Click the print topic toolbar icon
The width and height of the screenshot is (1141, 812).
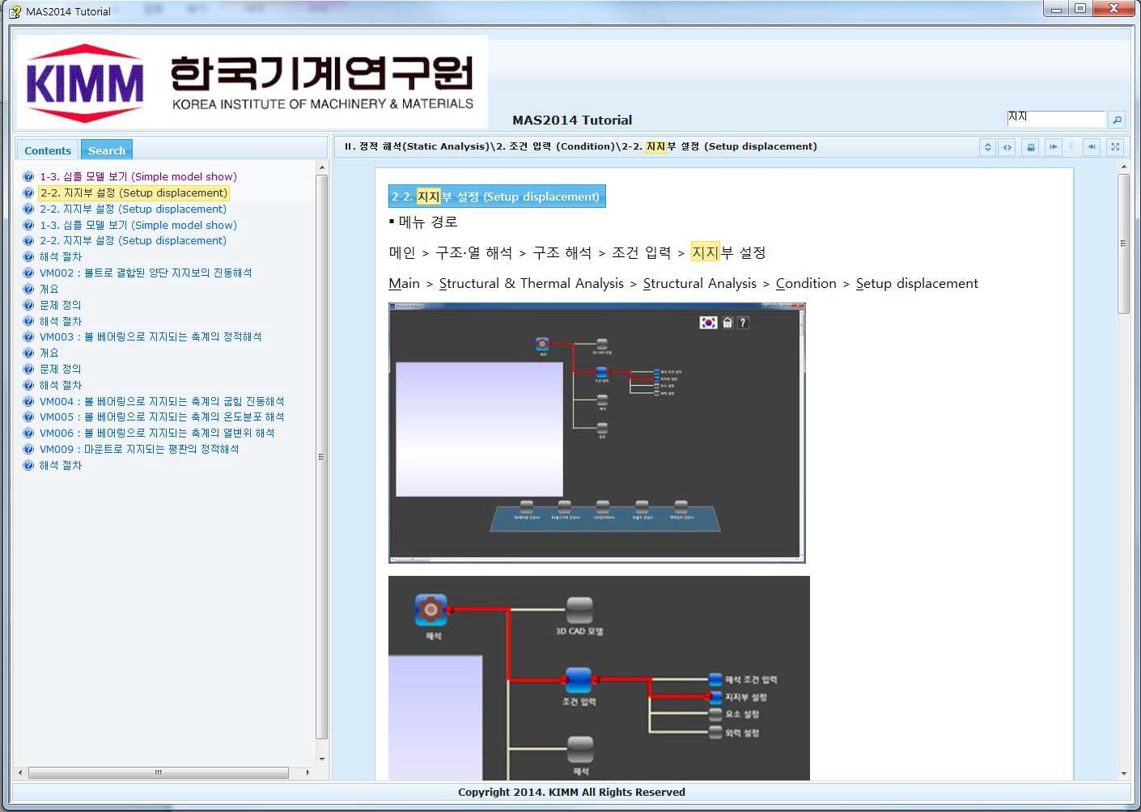(x=1030, y=146)
